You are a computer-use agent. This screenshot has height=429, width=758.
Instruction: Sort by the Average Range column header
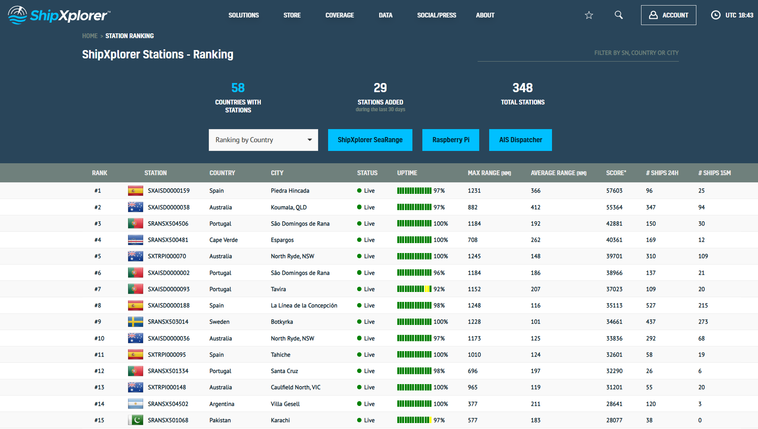pos(559,173)
